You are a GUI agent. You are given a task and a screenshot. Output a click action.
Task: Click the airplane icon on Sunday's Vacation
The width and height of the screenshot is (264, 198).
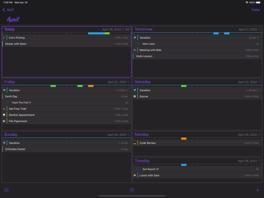coord(4,143)
